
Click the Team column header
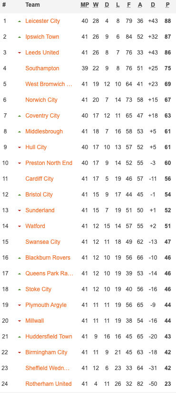(x=32, y=5)
